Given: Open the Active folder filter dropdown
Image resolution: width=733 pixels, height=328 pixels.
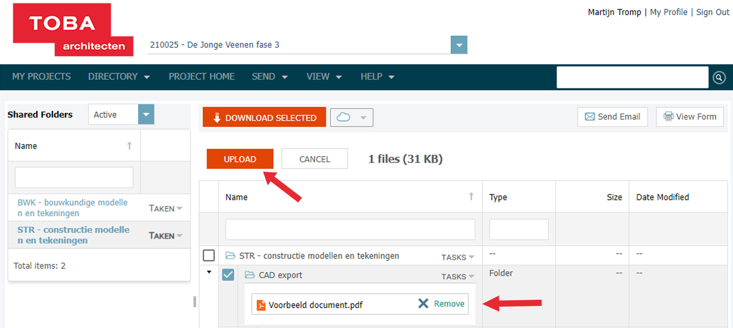Looking at the screenshot, I should (146, 114).
